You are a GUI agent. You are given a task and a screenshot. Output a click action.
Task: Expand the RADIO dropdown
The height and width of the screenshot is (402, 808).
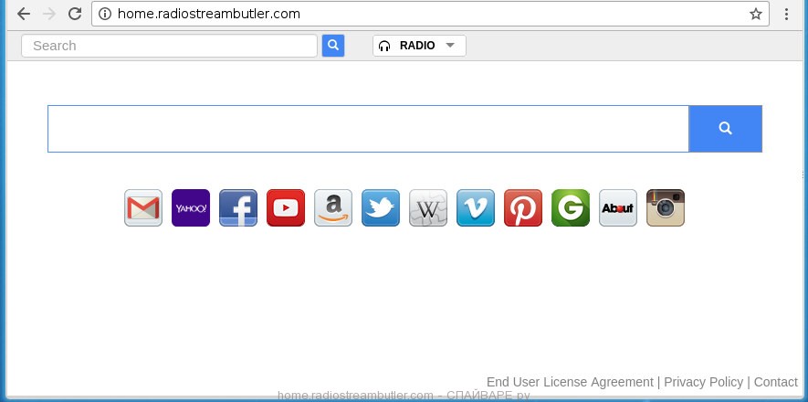[x=419, y=46]
